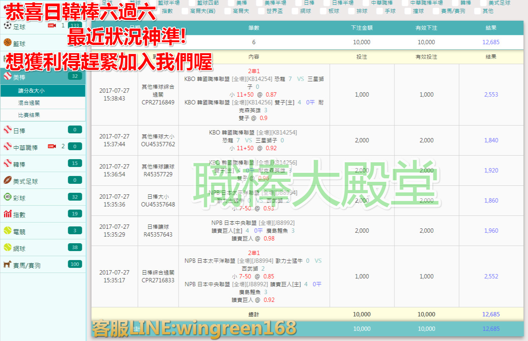Enable the 日棒半場 filter checkbox

point(326,3)
